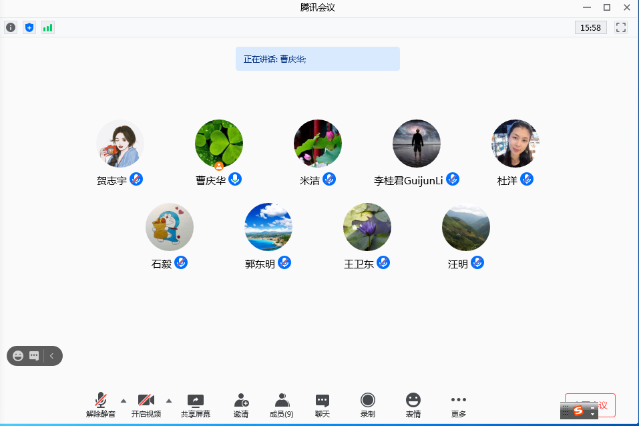Open the 成员(9) members list
639x426 pixels.
[x=282, y=405]
